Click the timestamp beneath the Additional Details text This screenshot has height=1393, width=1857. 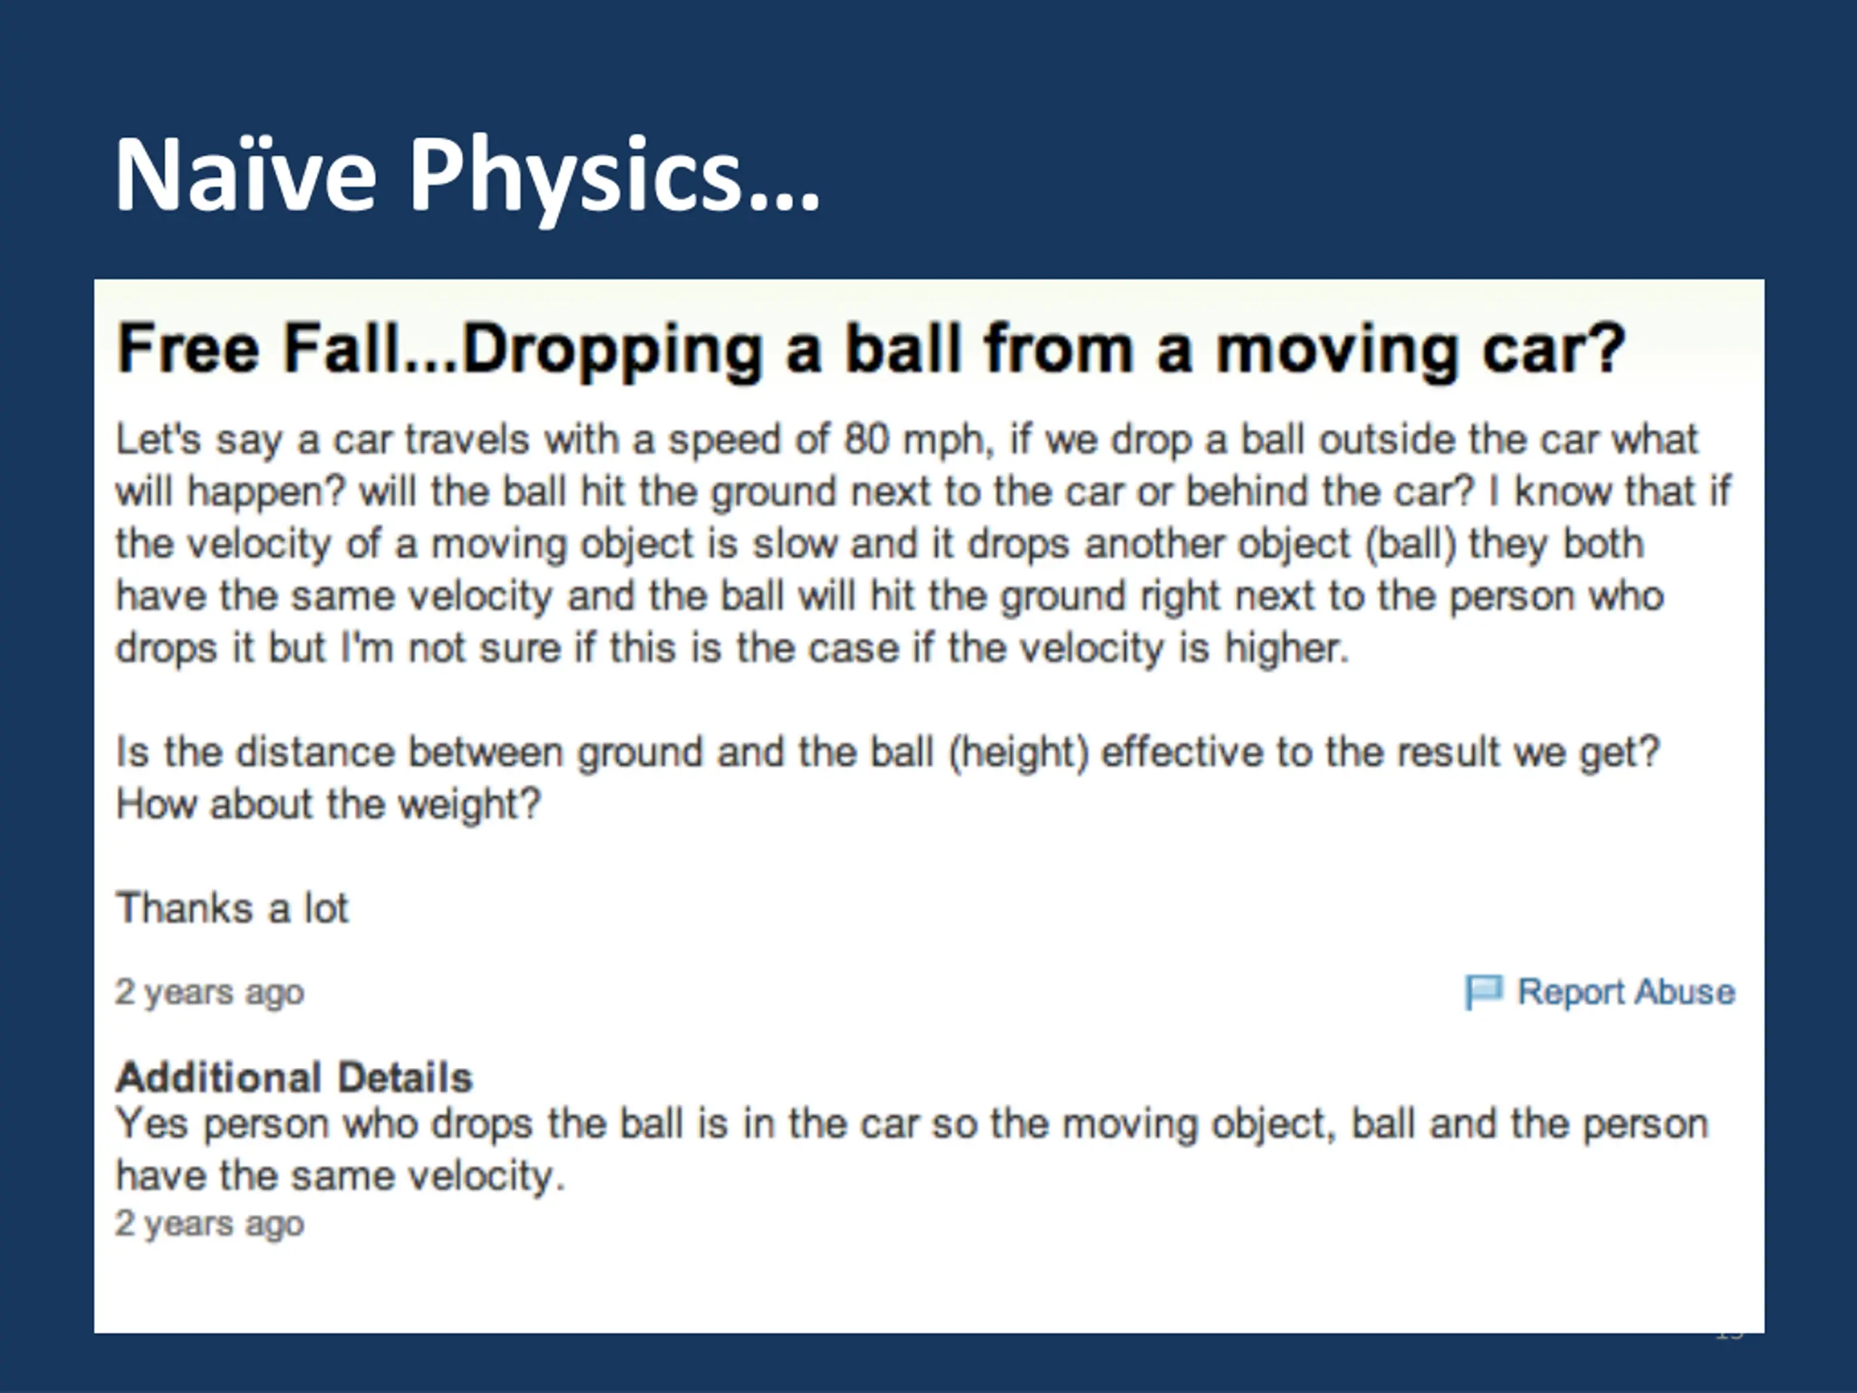(209, 1224)
